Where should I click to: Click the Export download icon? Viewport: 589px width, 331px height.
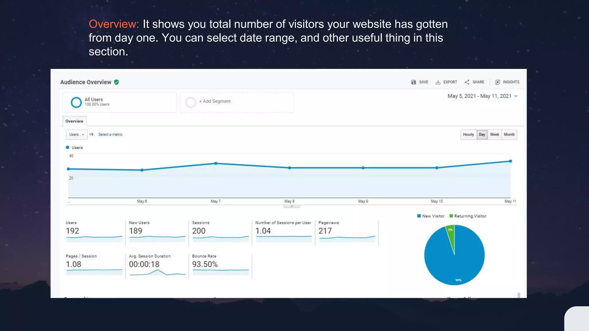tap(438, 82)
